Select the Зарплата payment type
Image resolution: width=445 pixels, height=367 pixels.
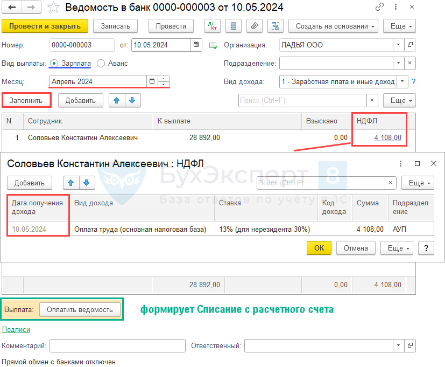tap(54, 64)
